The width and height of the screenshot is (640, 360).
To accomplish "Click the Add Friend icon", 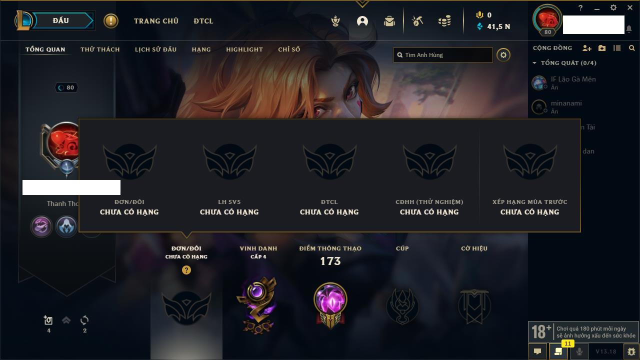I will tap(587, 48).
